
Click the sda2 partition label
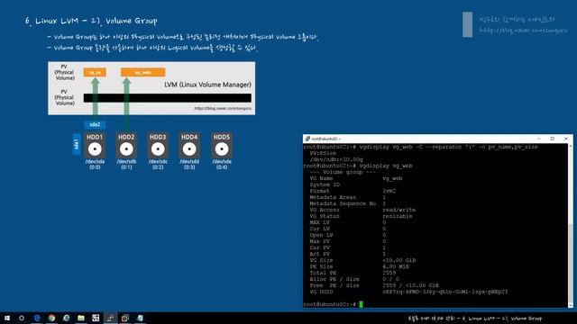pos(95,124)
